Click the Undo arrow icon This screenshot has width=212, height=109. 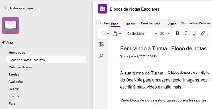click(x=103, y=33)
